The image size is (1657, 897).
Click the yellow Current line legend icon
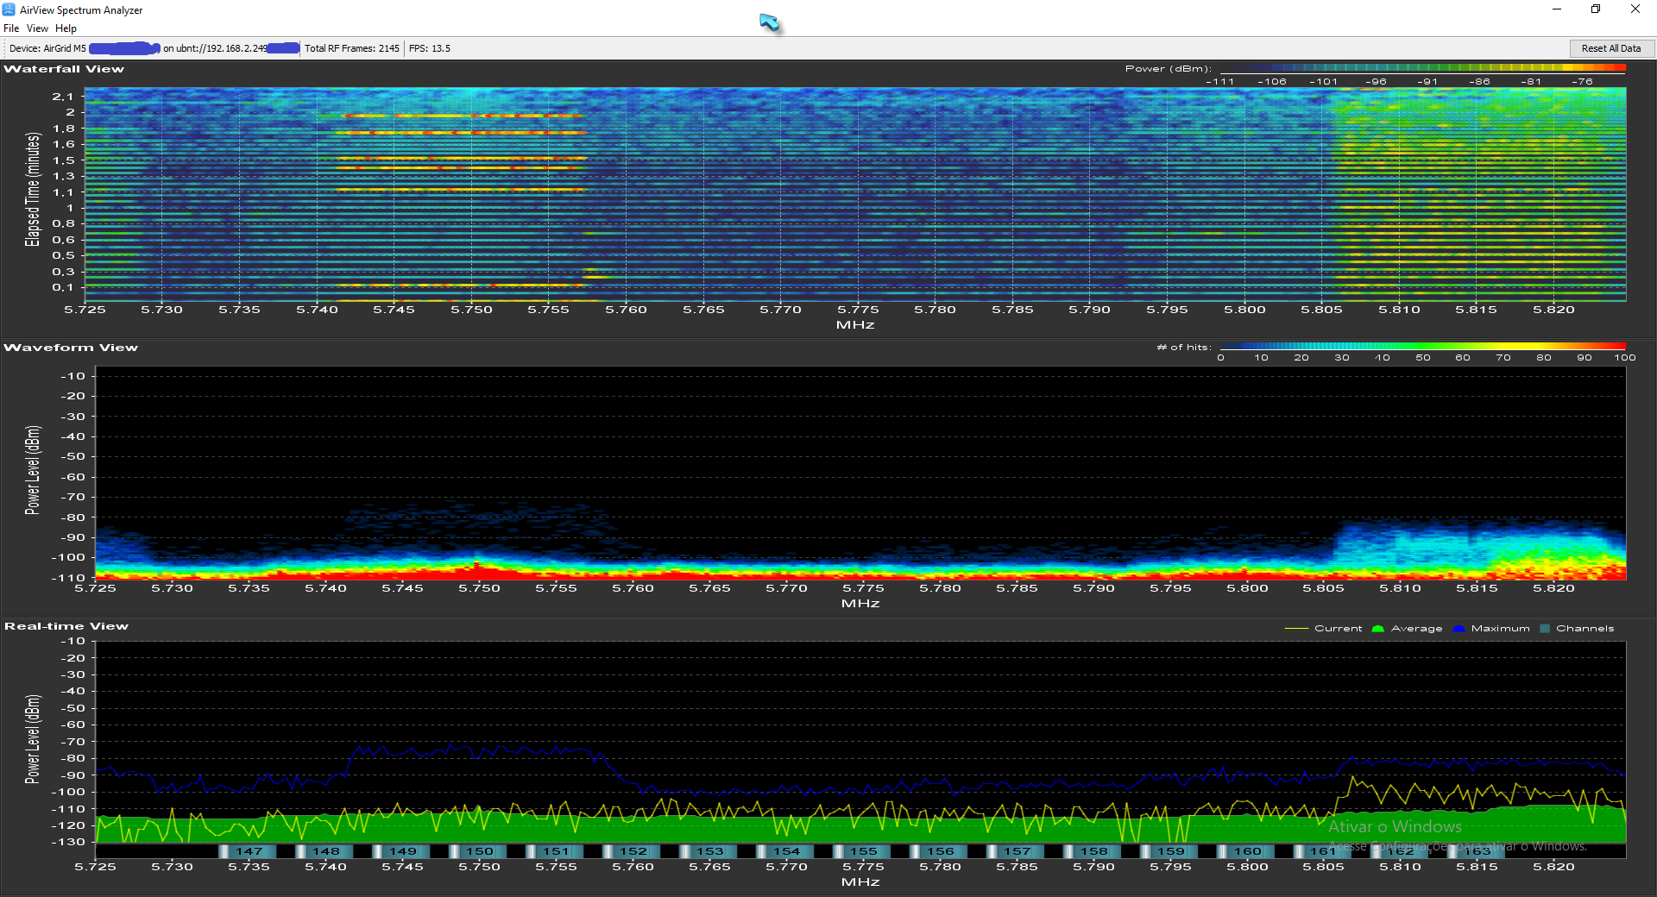pos(1296,629)
